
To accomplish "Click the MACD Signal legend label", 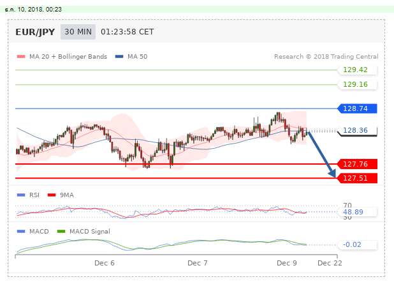I will point(90,232).
